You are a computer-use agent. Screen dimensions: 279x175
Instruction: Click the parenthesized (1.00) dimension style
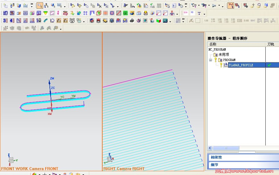pyautogui.click(x=246, y=21)
